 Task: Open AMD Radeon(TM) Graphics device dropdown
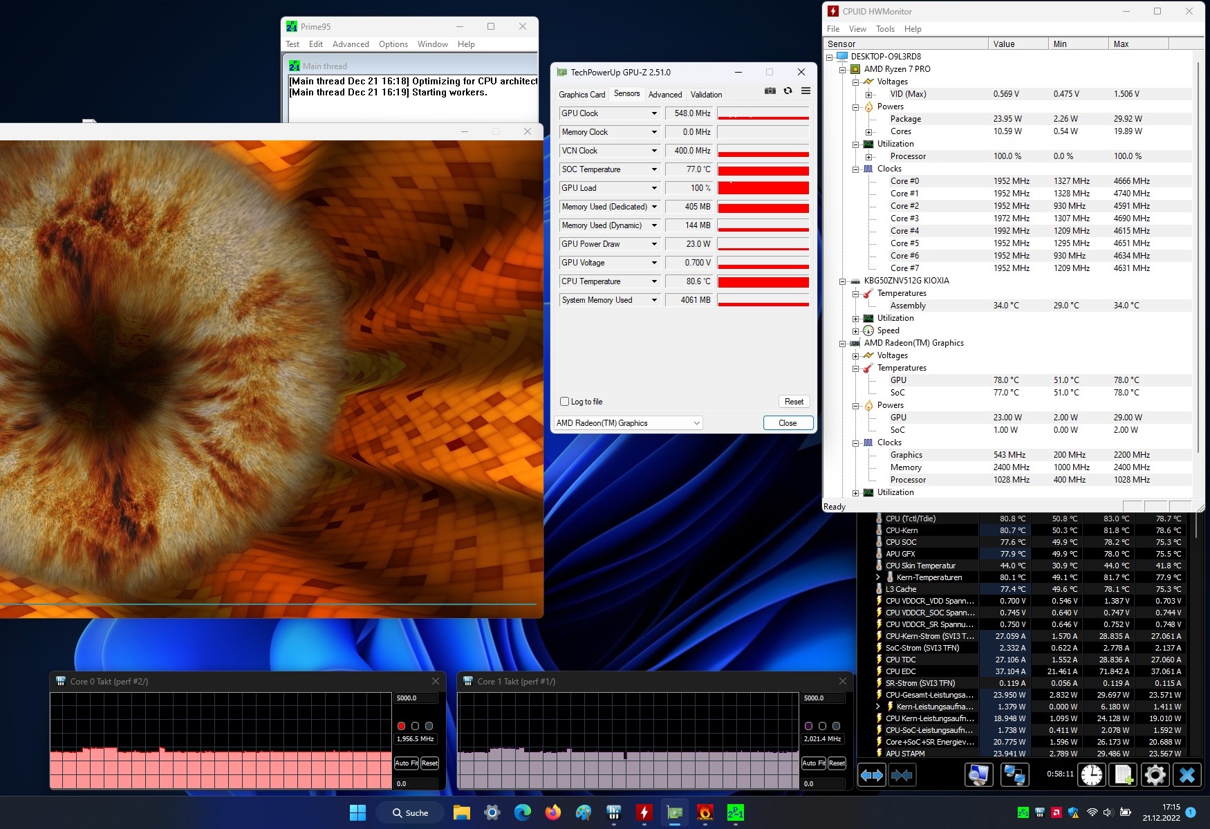(x=628, y=423)
